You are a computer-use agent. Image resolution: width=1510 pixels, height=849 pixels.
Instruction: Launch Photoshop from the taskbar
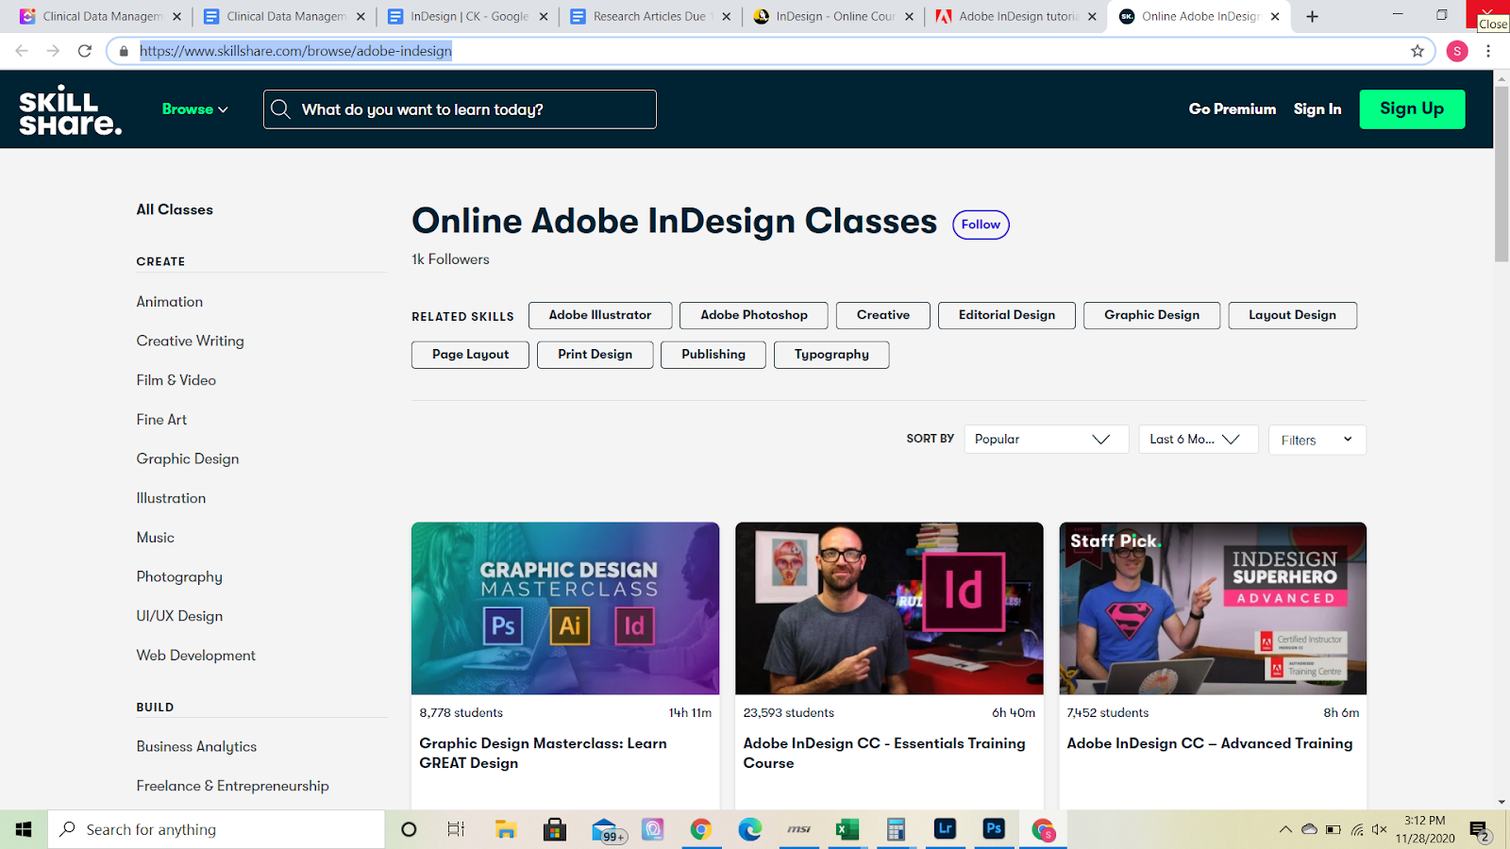click(994, 829)
